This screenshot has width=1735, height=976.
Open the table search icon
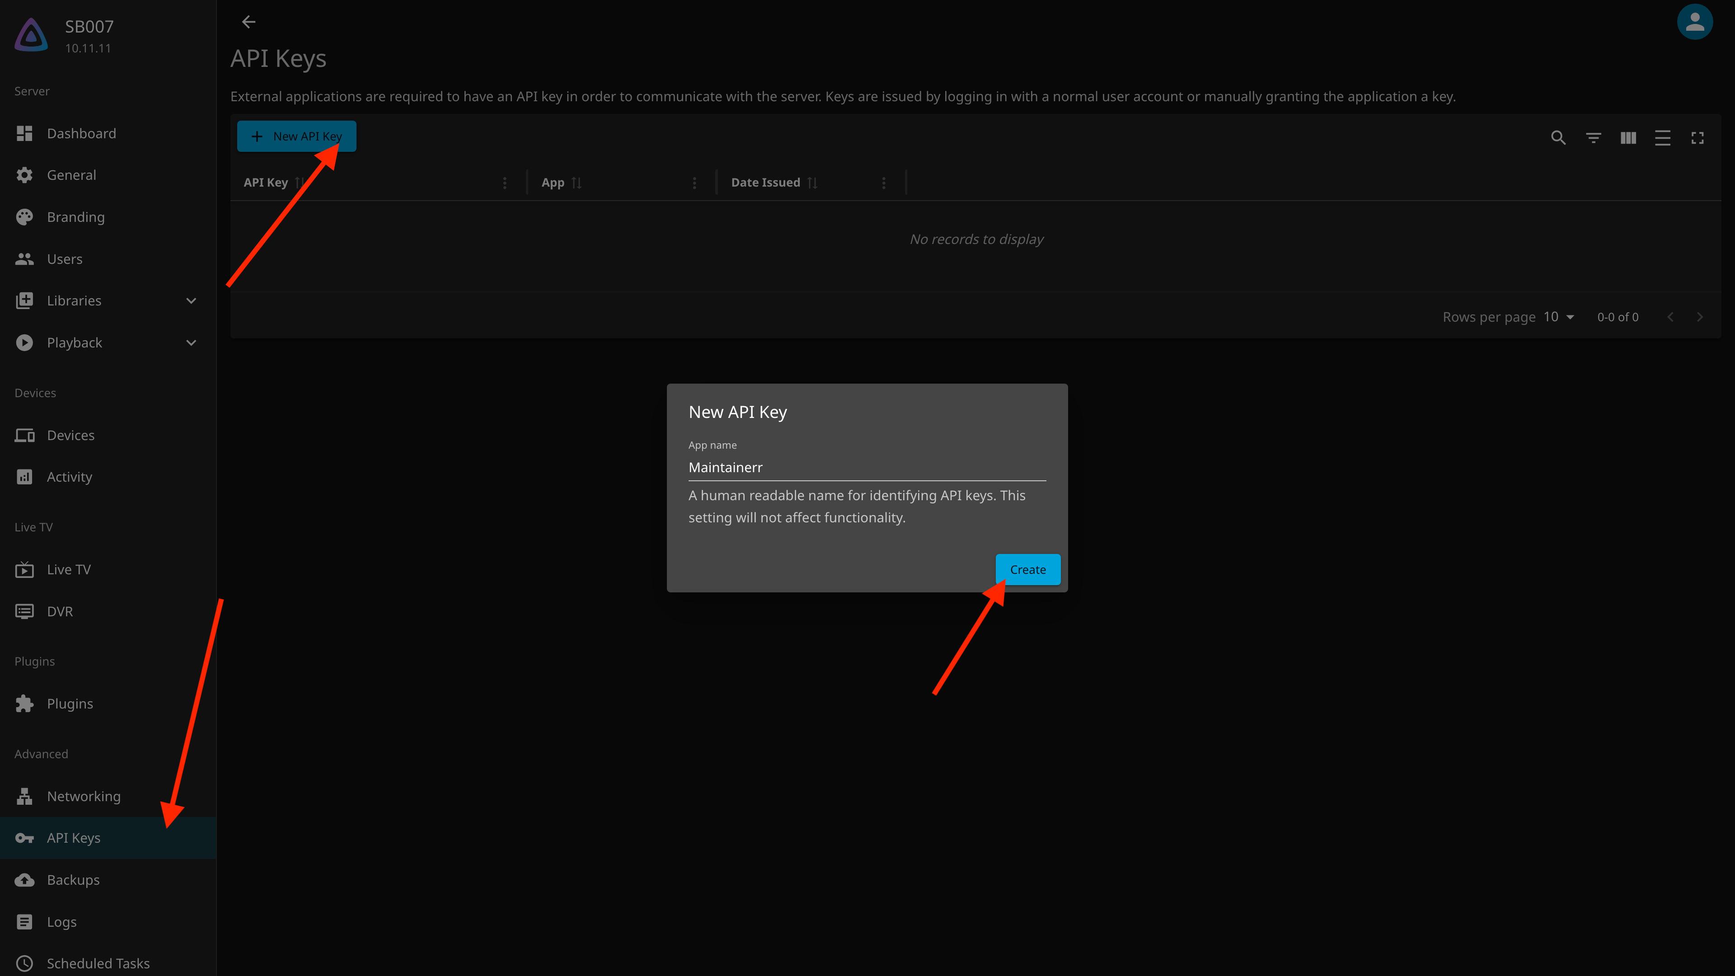[1558, 138]
